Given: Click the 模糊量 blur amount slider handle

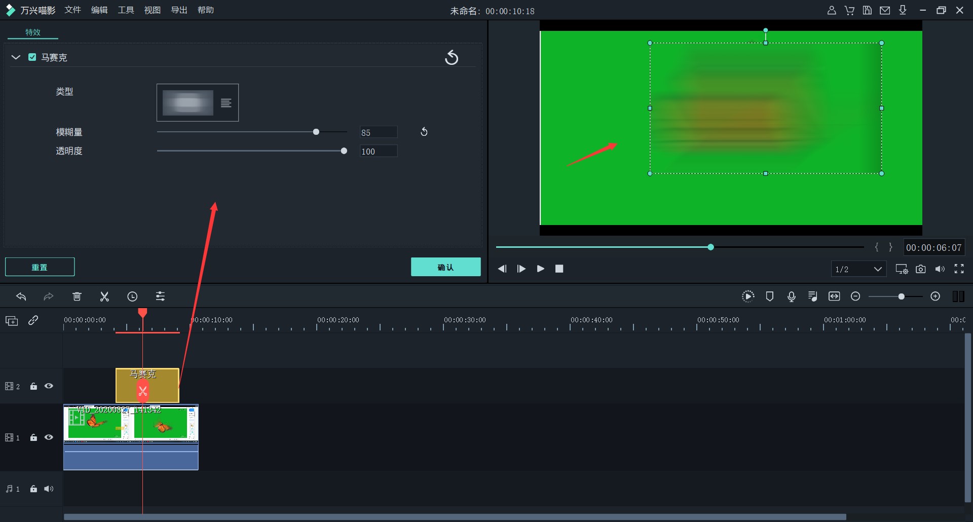Looking at the screenshot, I should point(316,132).
